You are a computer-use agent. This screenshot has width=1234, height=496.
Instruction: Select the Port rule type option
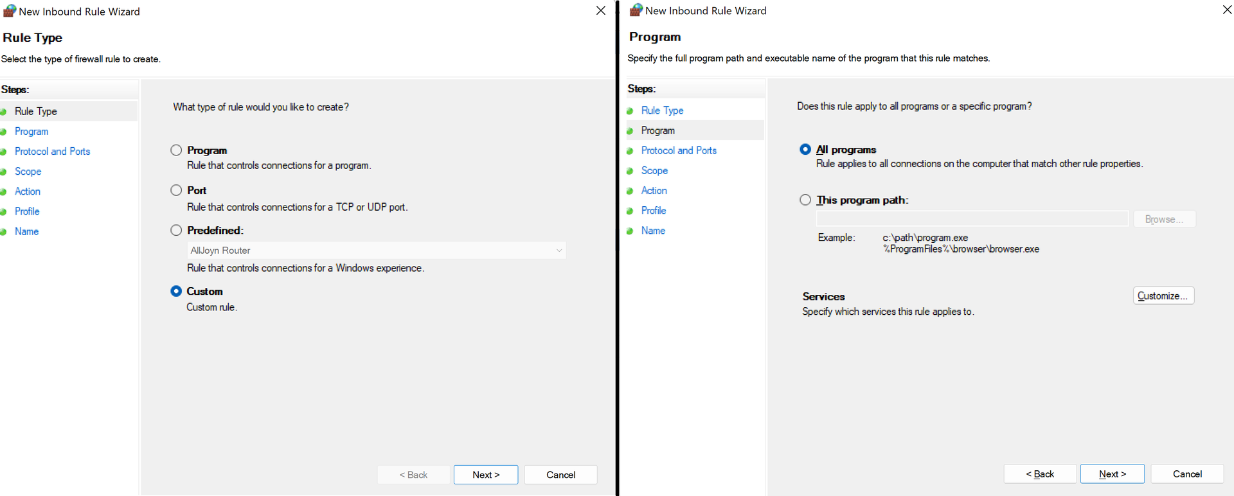(176, 190)
